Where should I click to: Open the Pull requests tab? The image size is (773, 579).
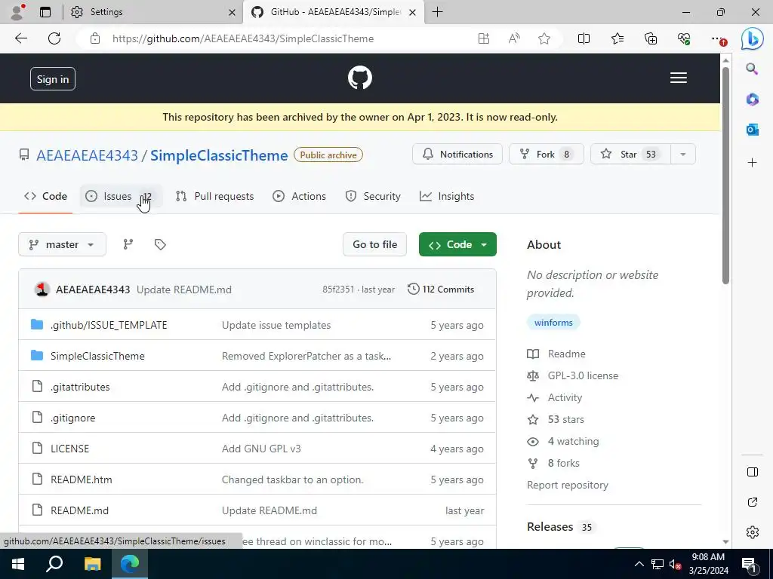tap(214, 196)
